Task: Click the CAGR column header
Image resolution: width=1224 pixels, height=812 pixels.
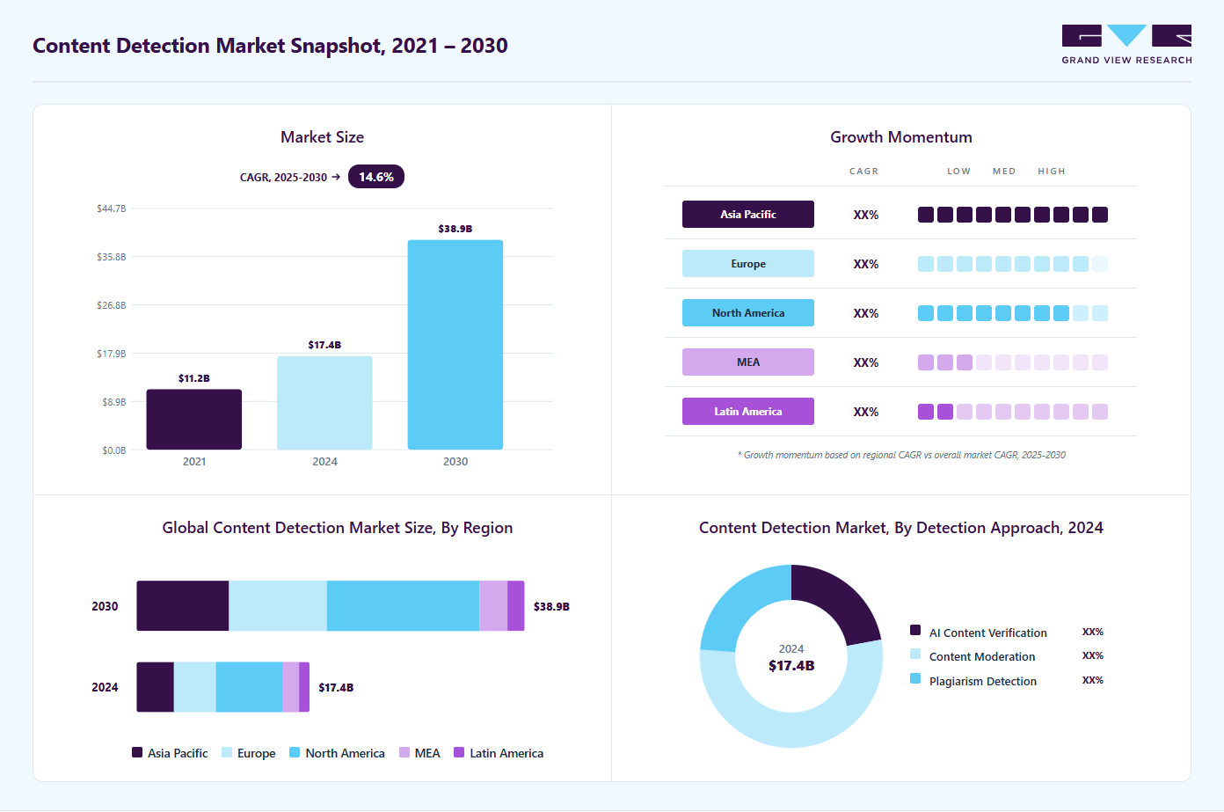Action: pyautogui.click(x=863, y=172)
